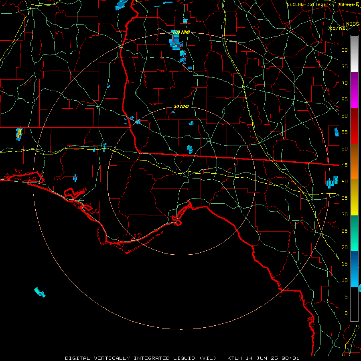The image size is (361, 361).
Task: Select the 50 value on the scale
Action: point(345,148)
